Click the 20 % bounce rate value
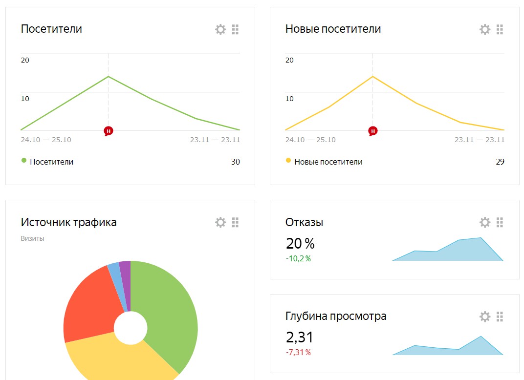This screenshot has height=380, width=524. tap(300, 243)
